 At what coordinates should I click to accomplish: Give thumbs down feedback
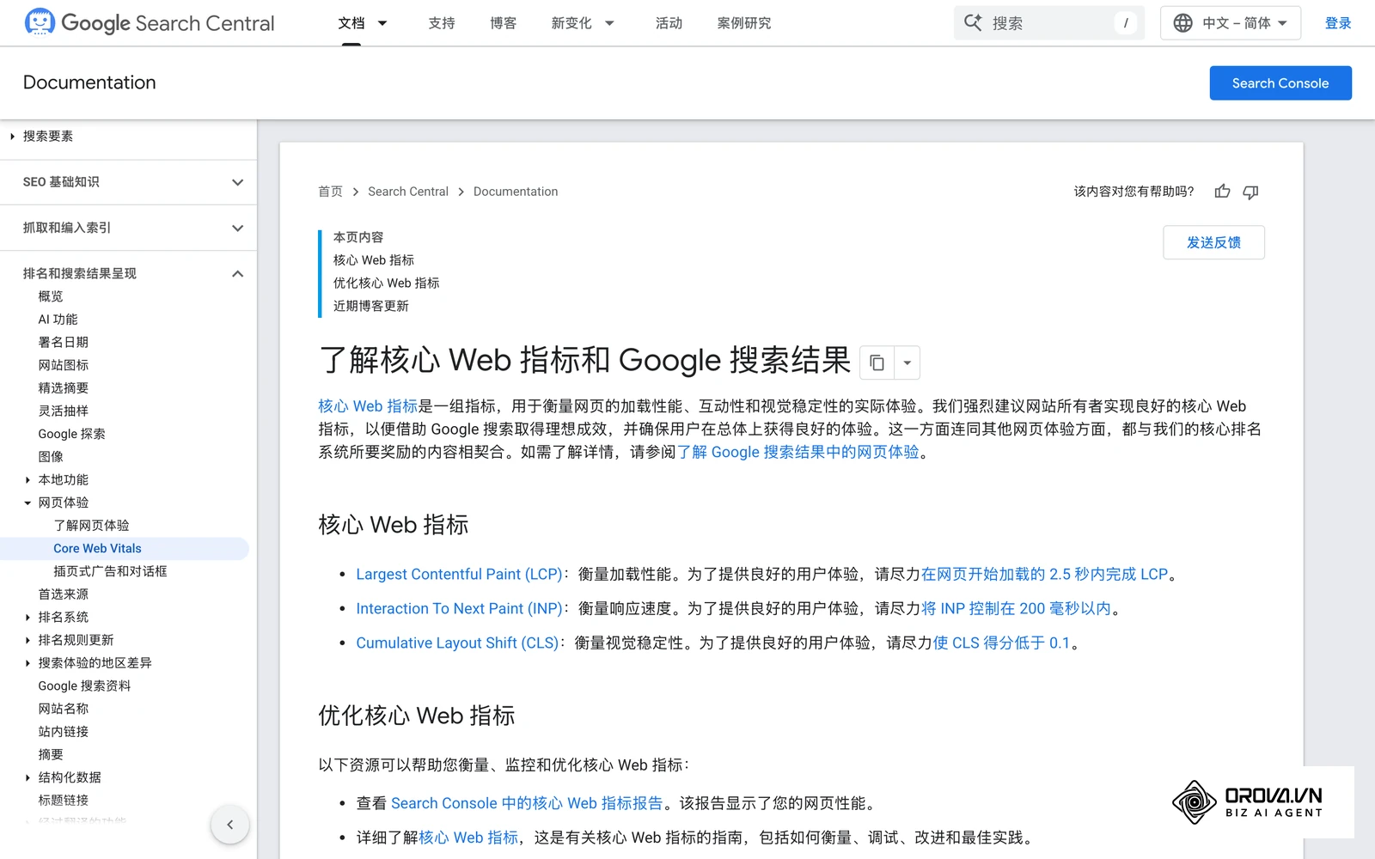tap(1250, 192)
